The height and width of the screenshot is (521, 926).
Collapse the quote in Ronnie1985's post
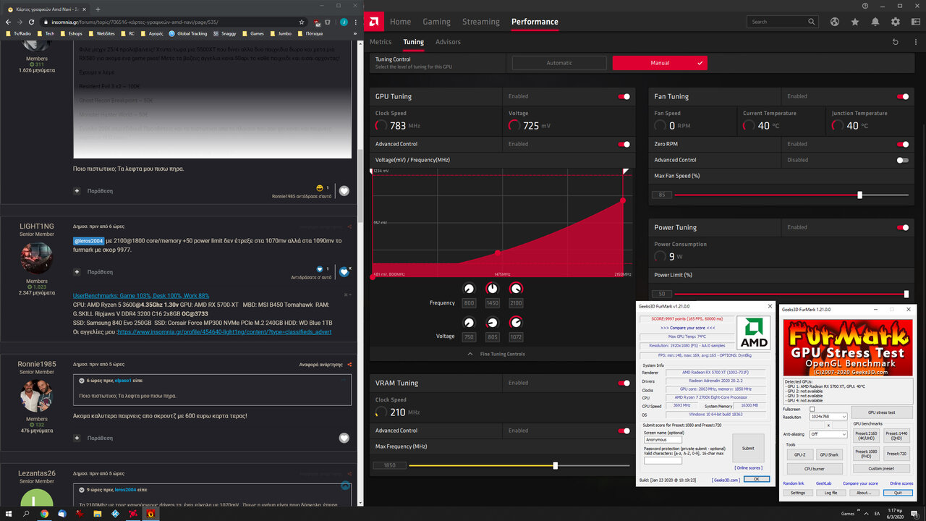click(82, 380)
